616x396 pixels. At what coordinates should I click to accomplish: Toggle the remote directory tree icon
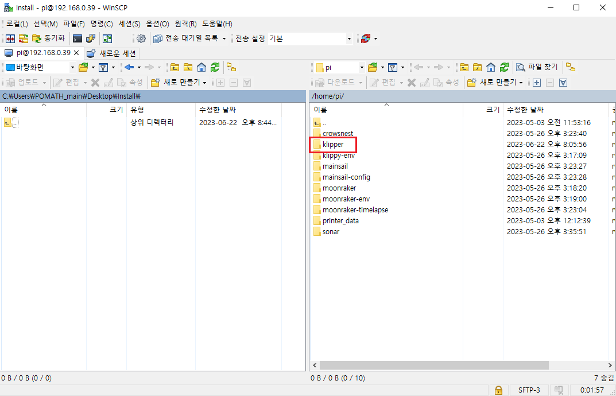(571, 68)
